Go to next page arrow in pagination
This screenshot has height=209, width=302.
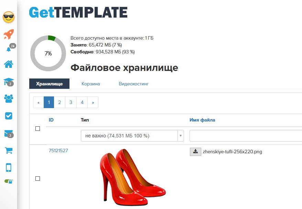pos(93,102)
